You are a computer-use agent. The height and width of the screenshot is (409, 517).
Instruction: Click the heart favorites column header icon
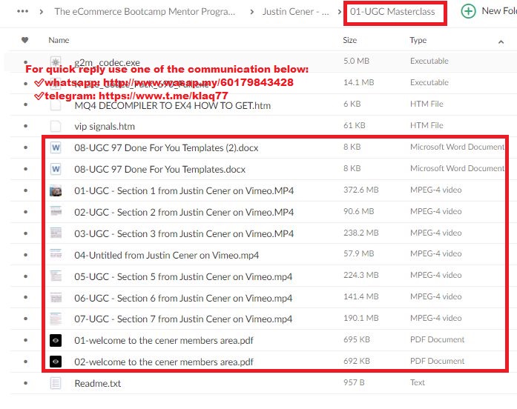24,40
